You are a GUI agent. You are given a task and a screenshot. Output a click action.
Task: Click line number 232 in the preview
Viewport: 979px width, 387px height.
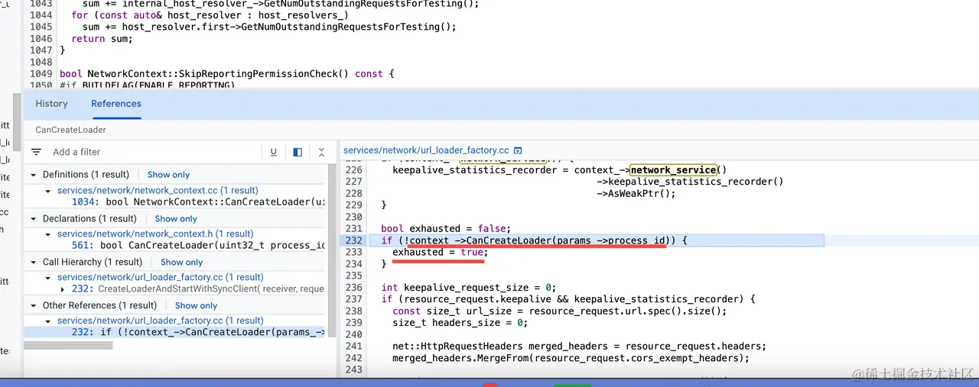pos(353,240)
